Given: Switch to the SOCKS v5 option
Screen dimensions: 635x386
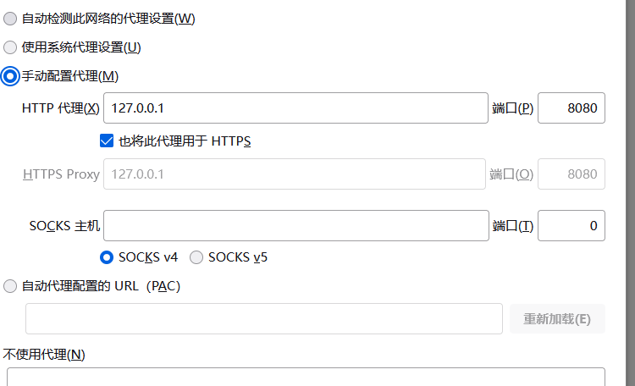Looking at the screenshot, I should click(196, 257).
